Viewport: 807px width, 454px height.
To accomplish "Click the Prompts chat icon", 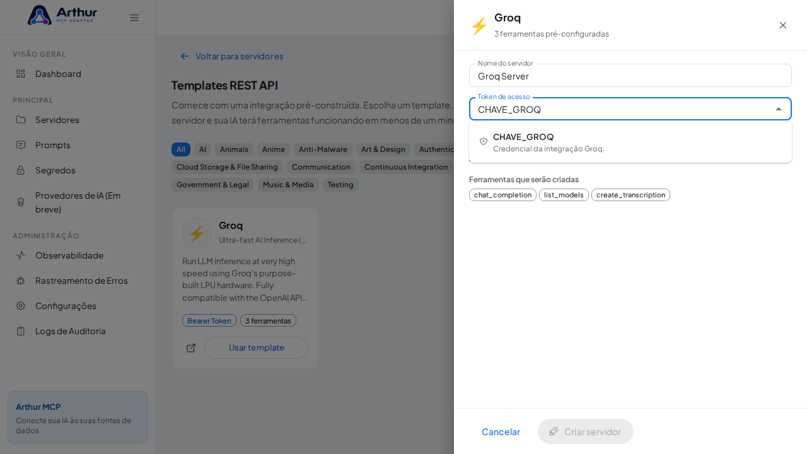I will 21,145.
